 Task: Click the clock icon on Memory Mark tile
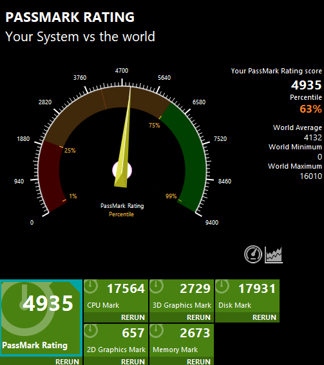[x=157, y=331]
